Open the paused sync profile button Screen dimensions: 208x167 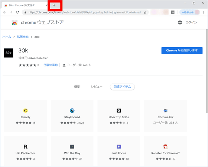point(189,12)
